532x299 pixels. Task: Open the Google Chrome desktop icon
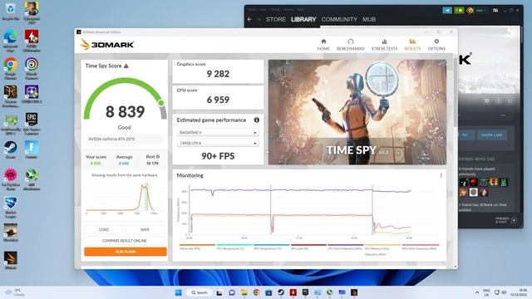click(11, 68)
